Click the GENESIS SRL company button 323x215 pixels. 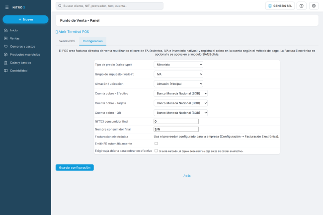(280, 6)
